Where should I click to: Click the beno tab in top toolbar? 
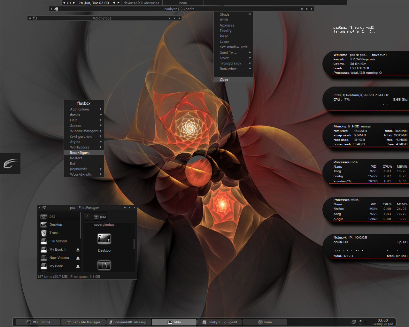(183, 3)
